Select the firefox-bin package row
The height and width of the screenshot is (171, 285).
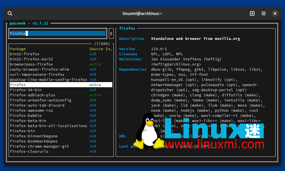coord(61,131)
